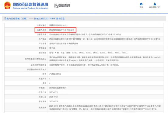Image resolution: width=168 pixels, height=113 pixels.
Task: Click the 结构及组成/主要组成成分 label
Action: tap(36, 59)
